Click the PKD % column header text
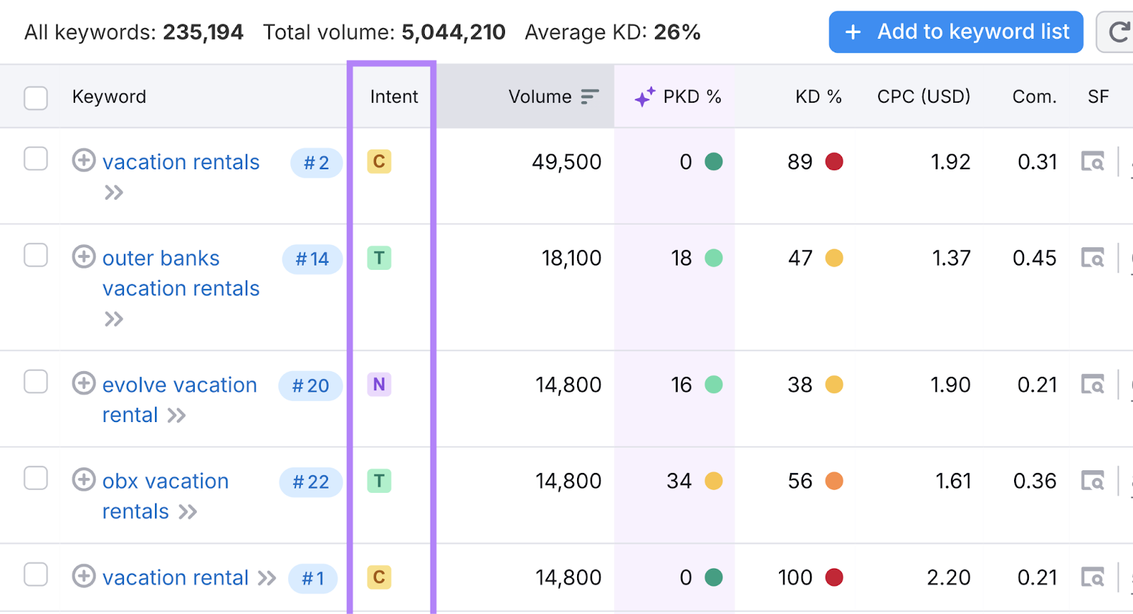1133x614 pixels. coord(692,96)
